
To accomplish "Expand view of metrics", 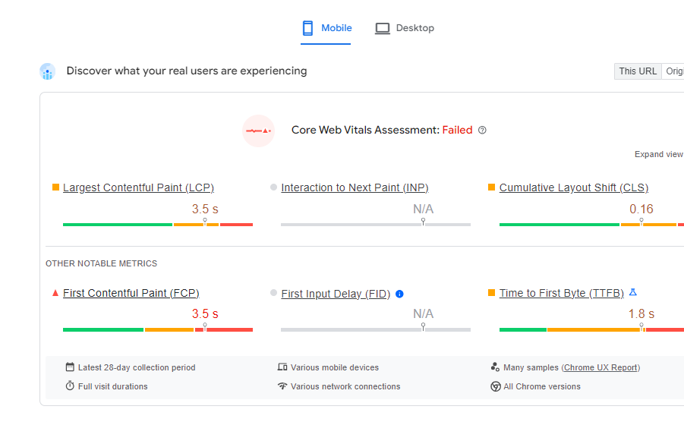I will click(659, 154).
